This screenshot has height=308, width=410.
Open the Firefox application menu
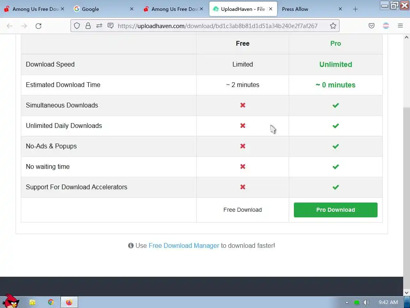[x=400, y=26]
